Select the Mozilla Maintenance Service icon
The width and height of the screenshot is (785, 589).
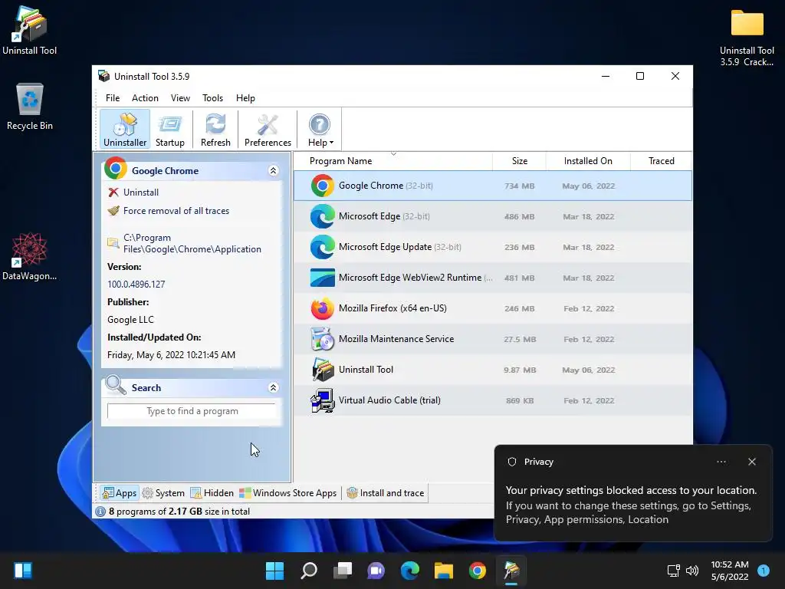point(323,339)
